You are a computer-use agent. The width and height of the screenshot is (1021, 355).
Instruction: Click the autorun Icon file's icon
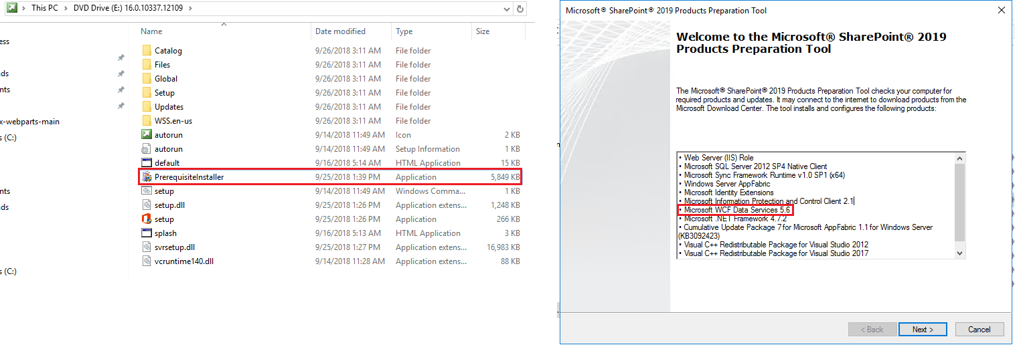(x=147, y=135)
